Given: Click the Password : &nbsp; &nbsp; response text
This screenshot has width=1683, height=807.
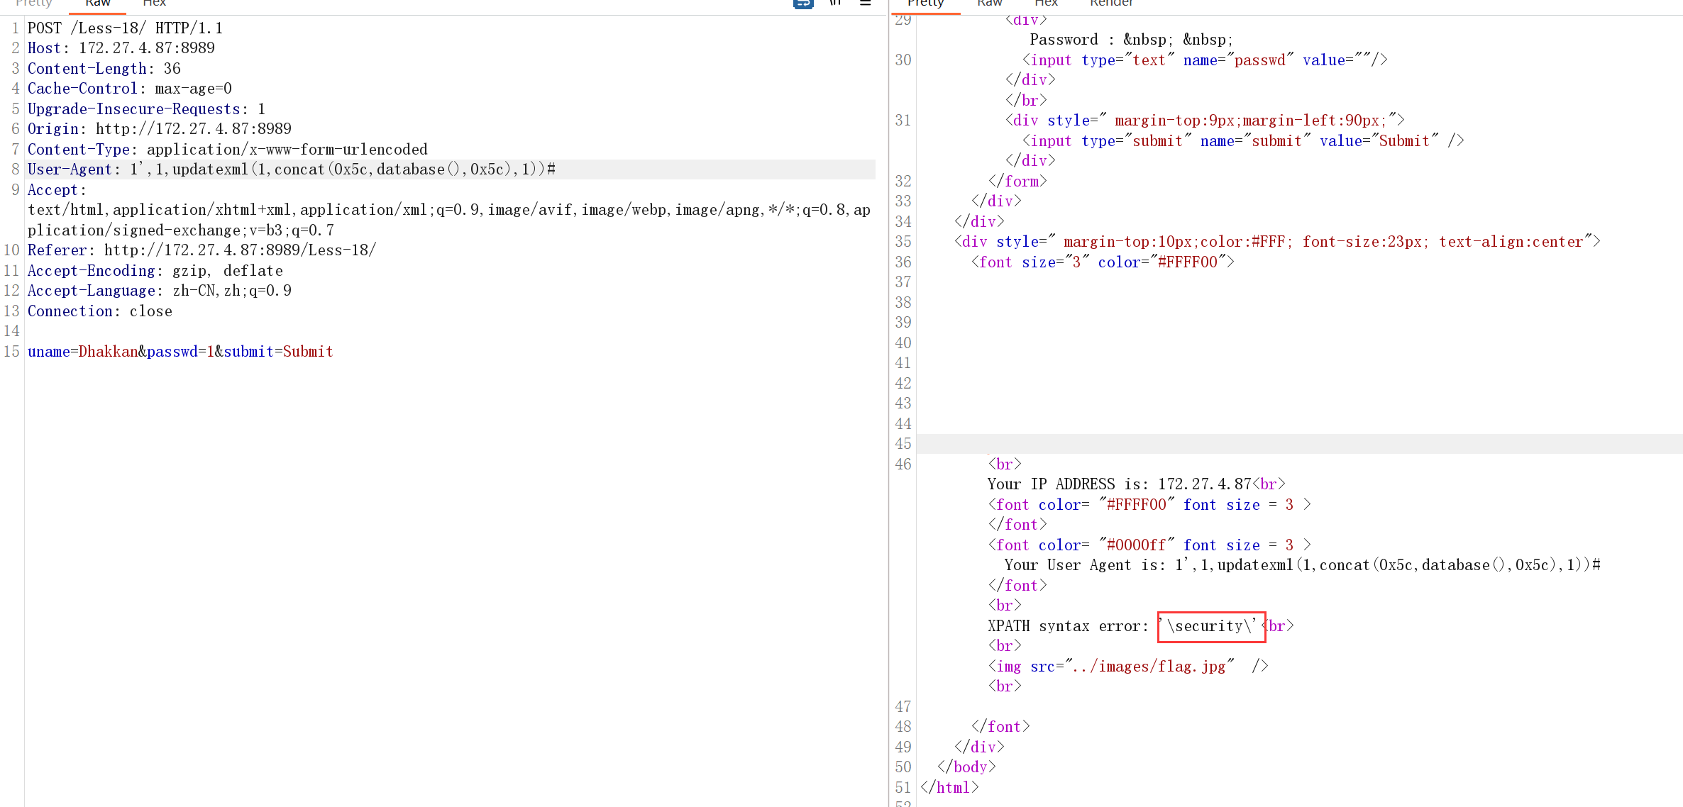Looking at the screenshot, I should click(x=1132, y=40).
